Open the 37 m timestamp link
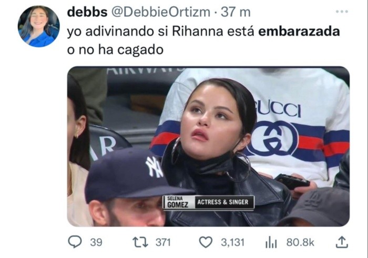The image size is (368, 258). click(x=236, y=12)
